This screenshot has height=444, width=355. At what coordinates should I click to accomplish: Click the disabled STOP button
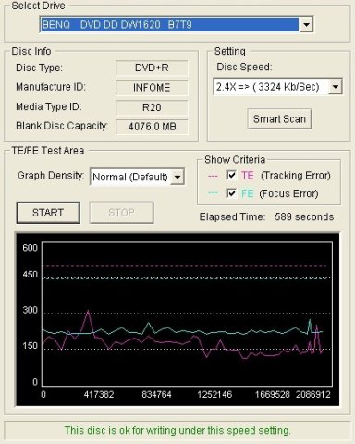[121, 213]
